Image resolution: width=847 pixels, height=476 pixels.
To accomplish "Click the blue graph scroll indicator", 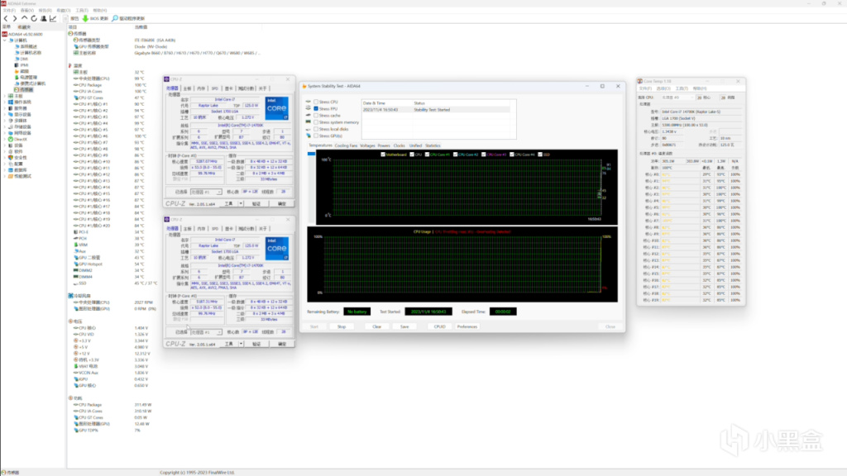I will pyautogui.click(x=311, y=154).
